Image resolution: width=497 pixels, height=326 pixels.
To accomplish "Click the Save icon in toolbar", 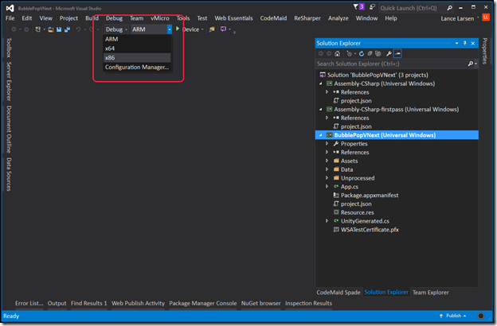I will coord(59,29).
